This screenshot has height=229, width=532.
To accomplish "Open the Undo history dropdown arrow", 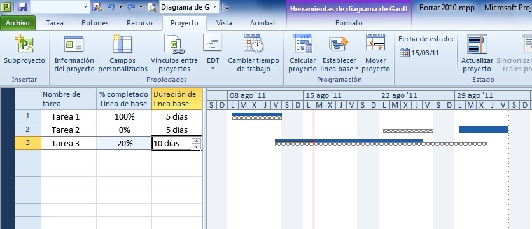I will click(x=120, y=7).
